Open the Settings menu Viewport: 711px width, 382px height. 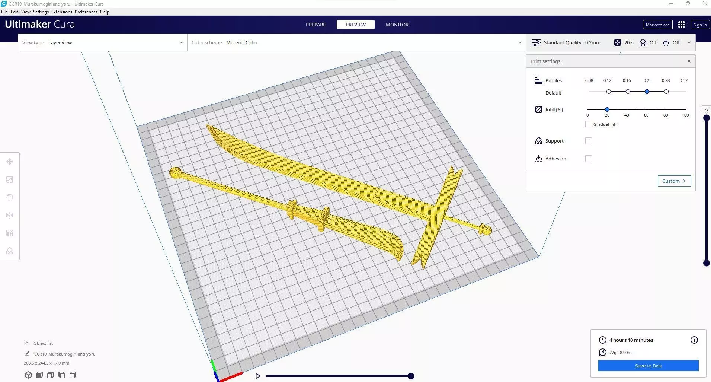[x=41, y=12]
